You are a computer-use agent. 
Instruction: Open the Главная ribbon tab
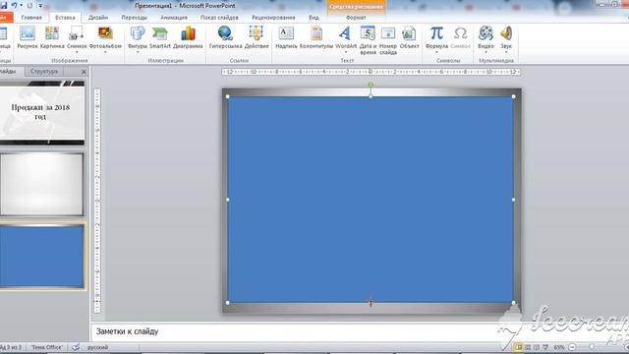click(x=31, y=18)
